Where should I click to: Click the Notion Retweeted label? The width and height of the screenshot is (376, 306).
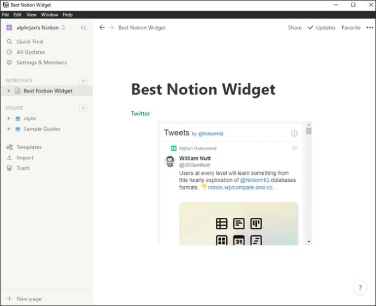tap(198, 148)
